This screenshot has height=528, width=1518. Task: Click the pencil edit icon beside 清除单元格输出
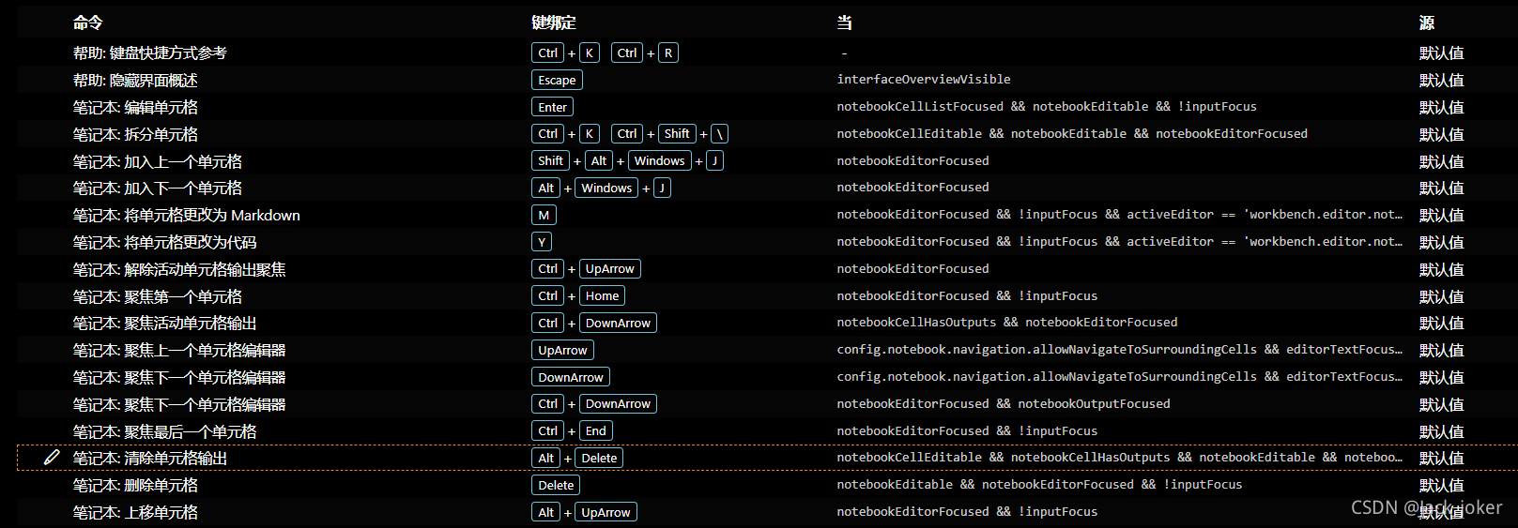point(52,458)
